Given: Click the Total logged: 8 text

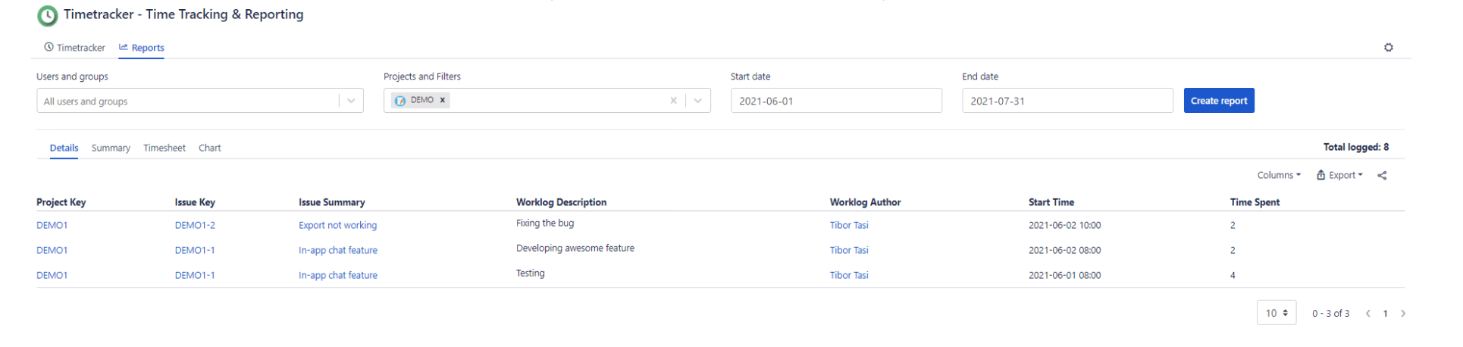Looking at the screenshot, I should coord(1355,147).
